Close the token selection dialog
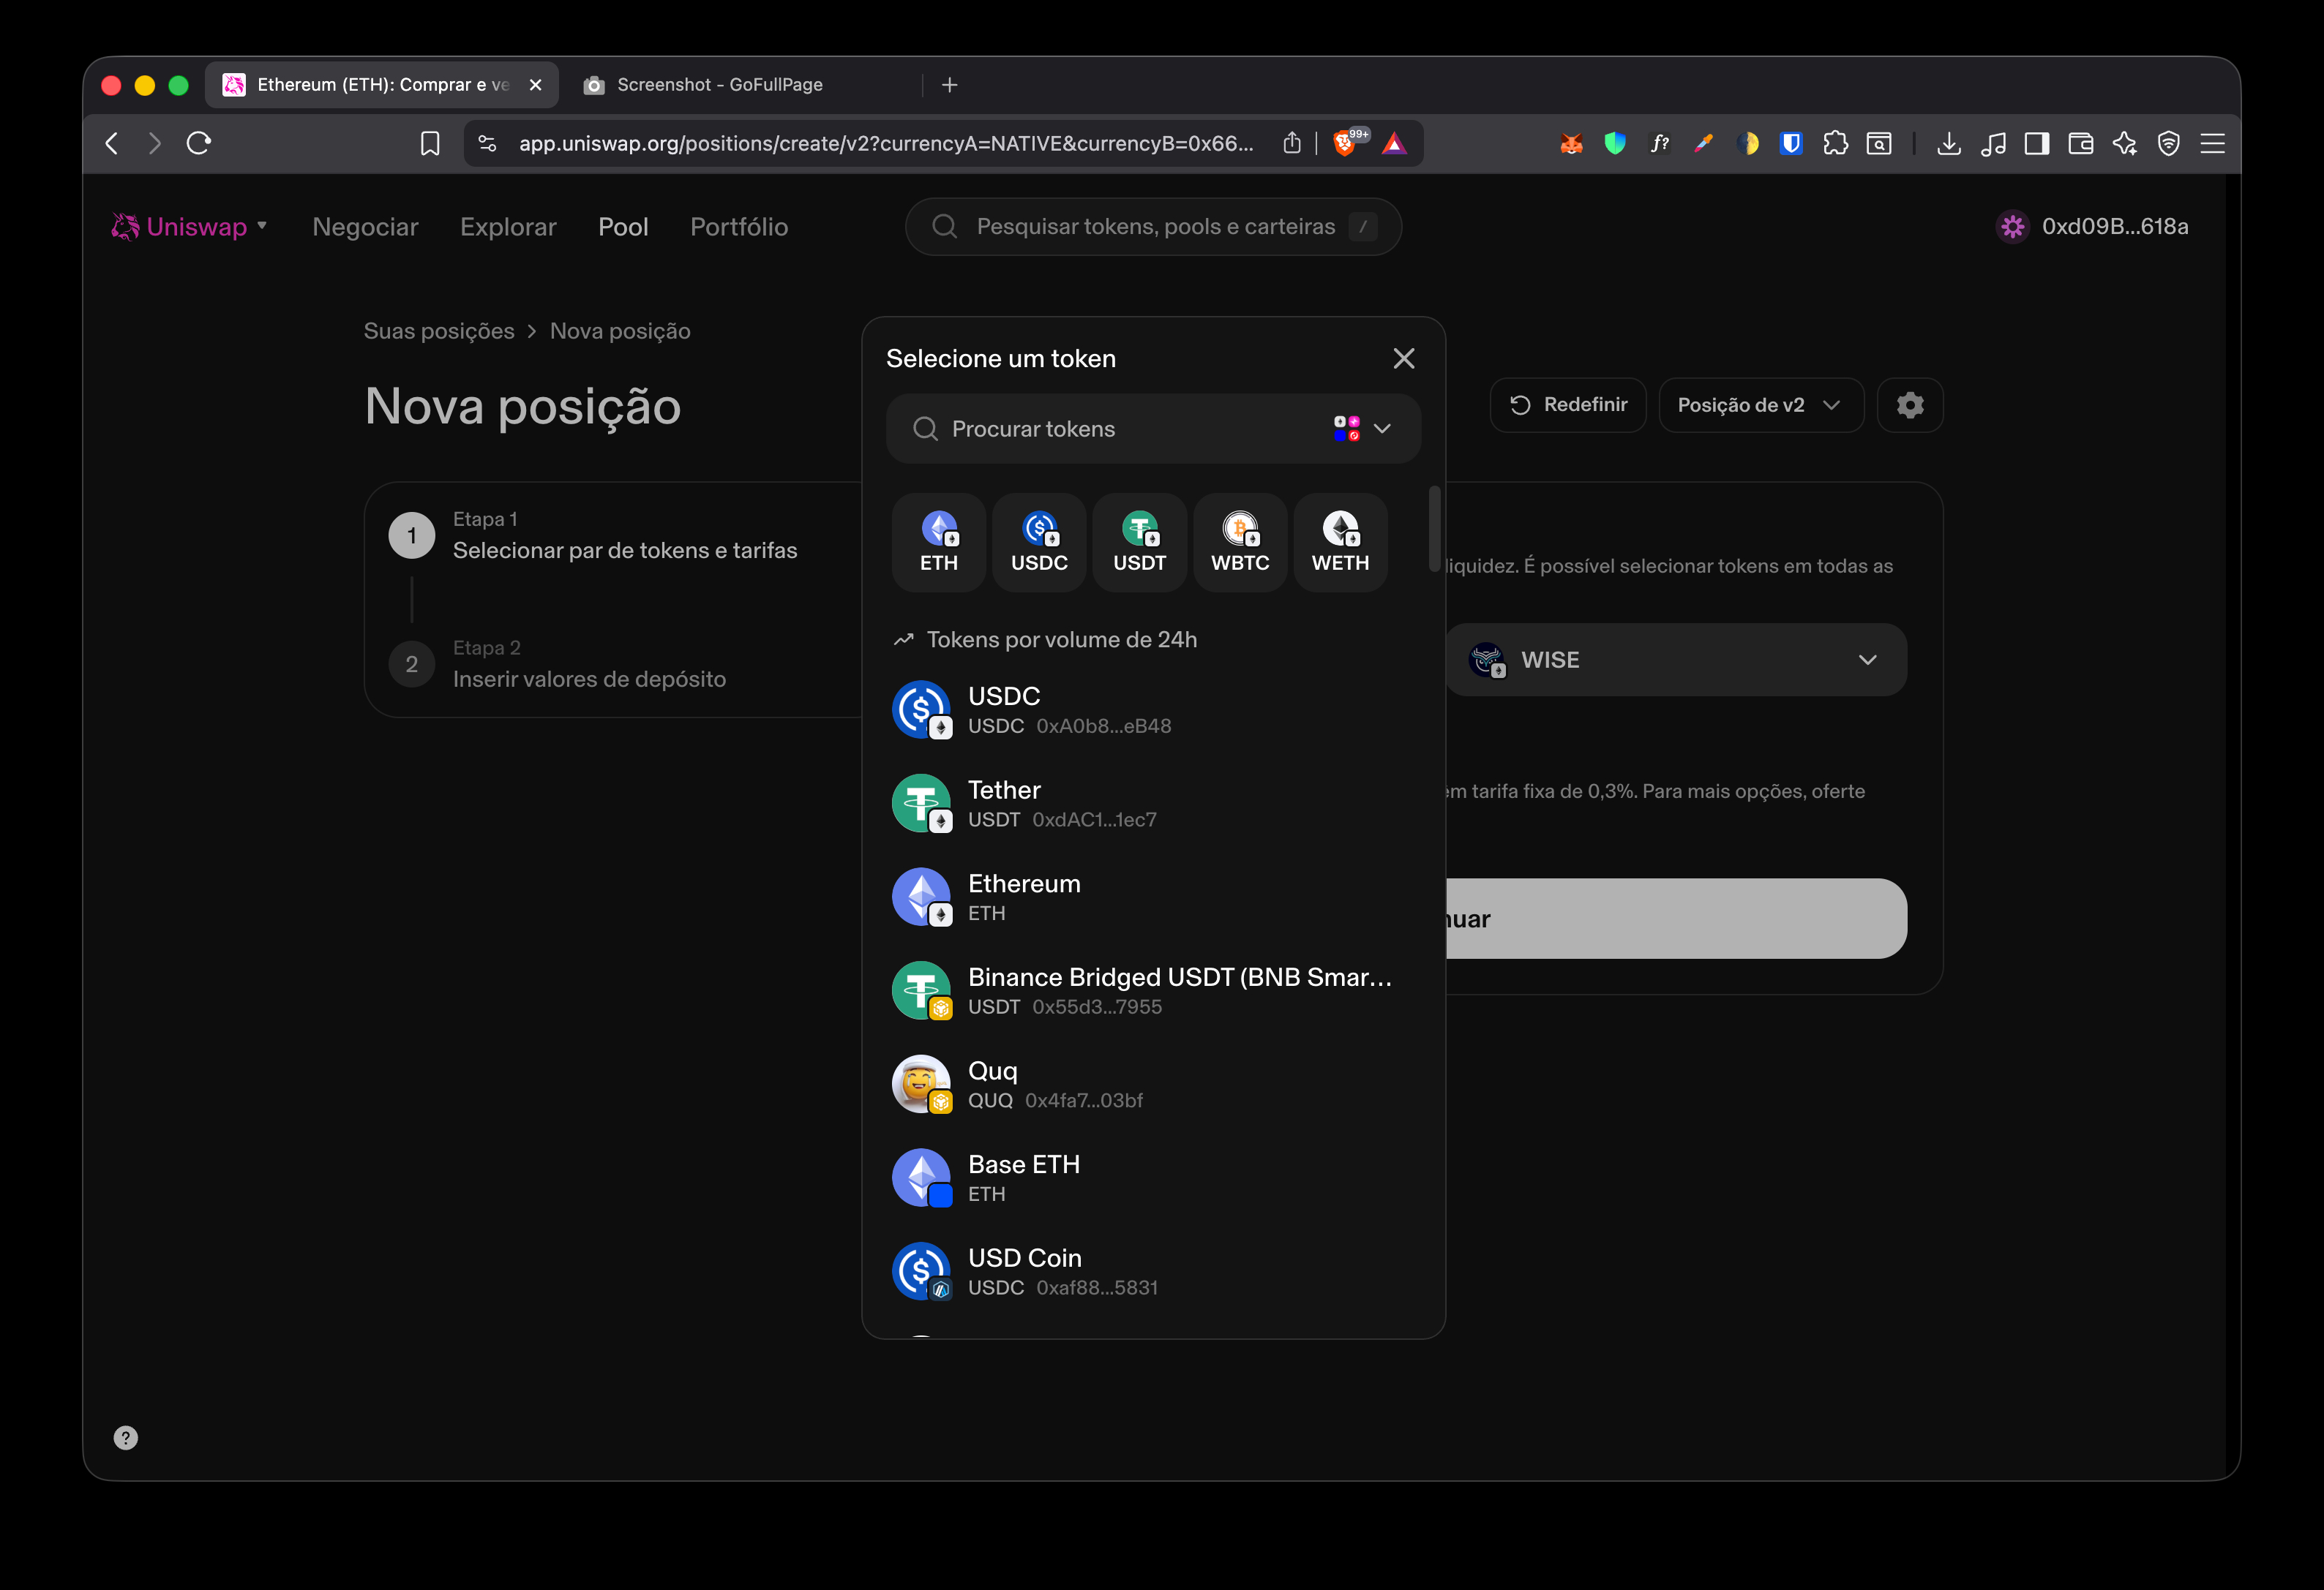 1403,359
